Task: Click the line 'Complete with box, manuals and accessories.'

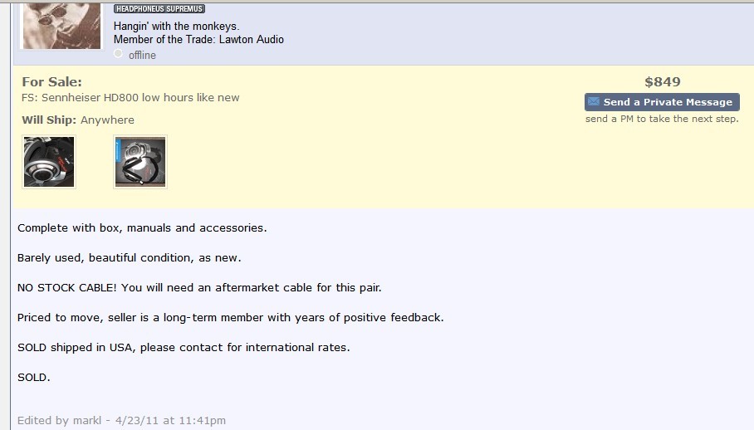Action: pos(142,227)
